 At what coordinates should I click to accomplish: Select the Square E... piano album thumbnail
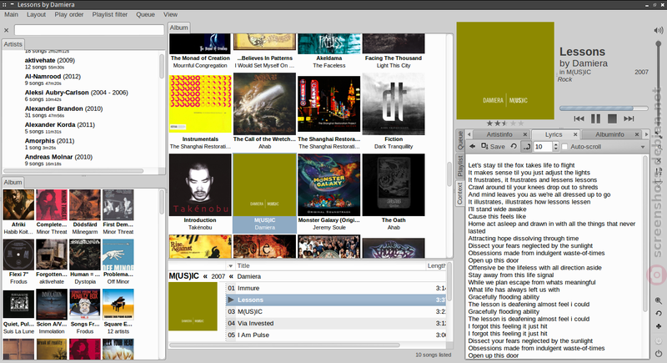118,305
